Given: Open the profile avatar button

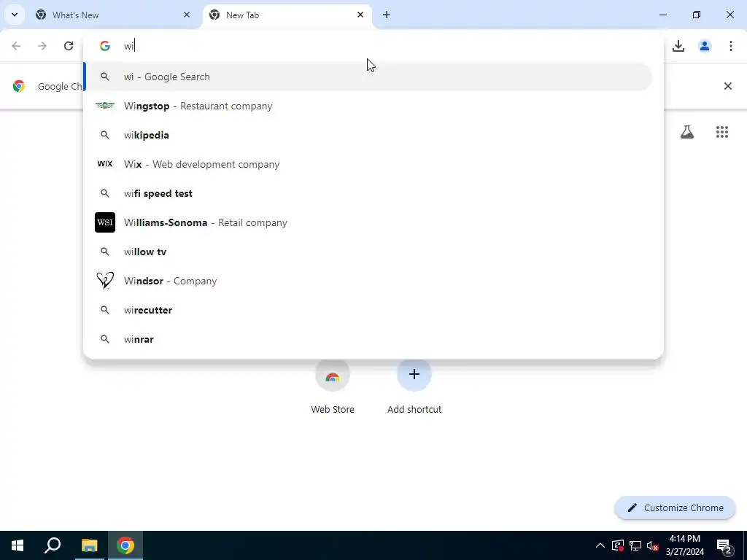Looking at the screenshot, I should click(705, 46).
